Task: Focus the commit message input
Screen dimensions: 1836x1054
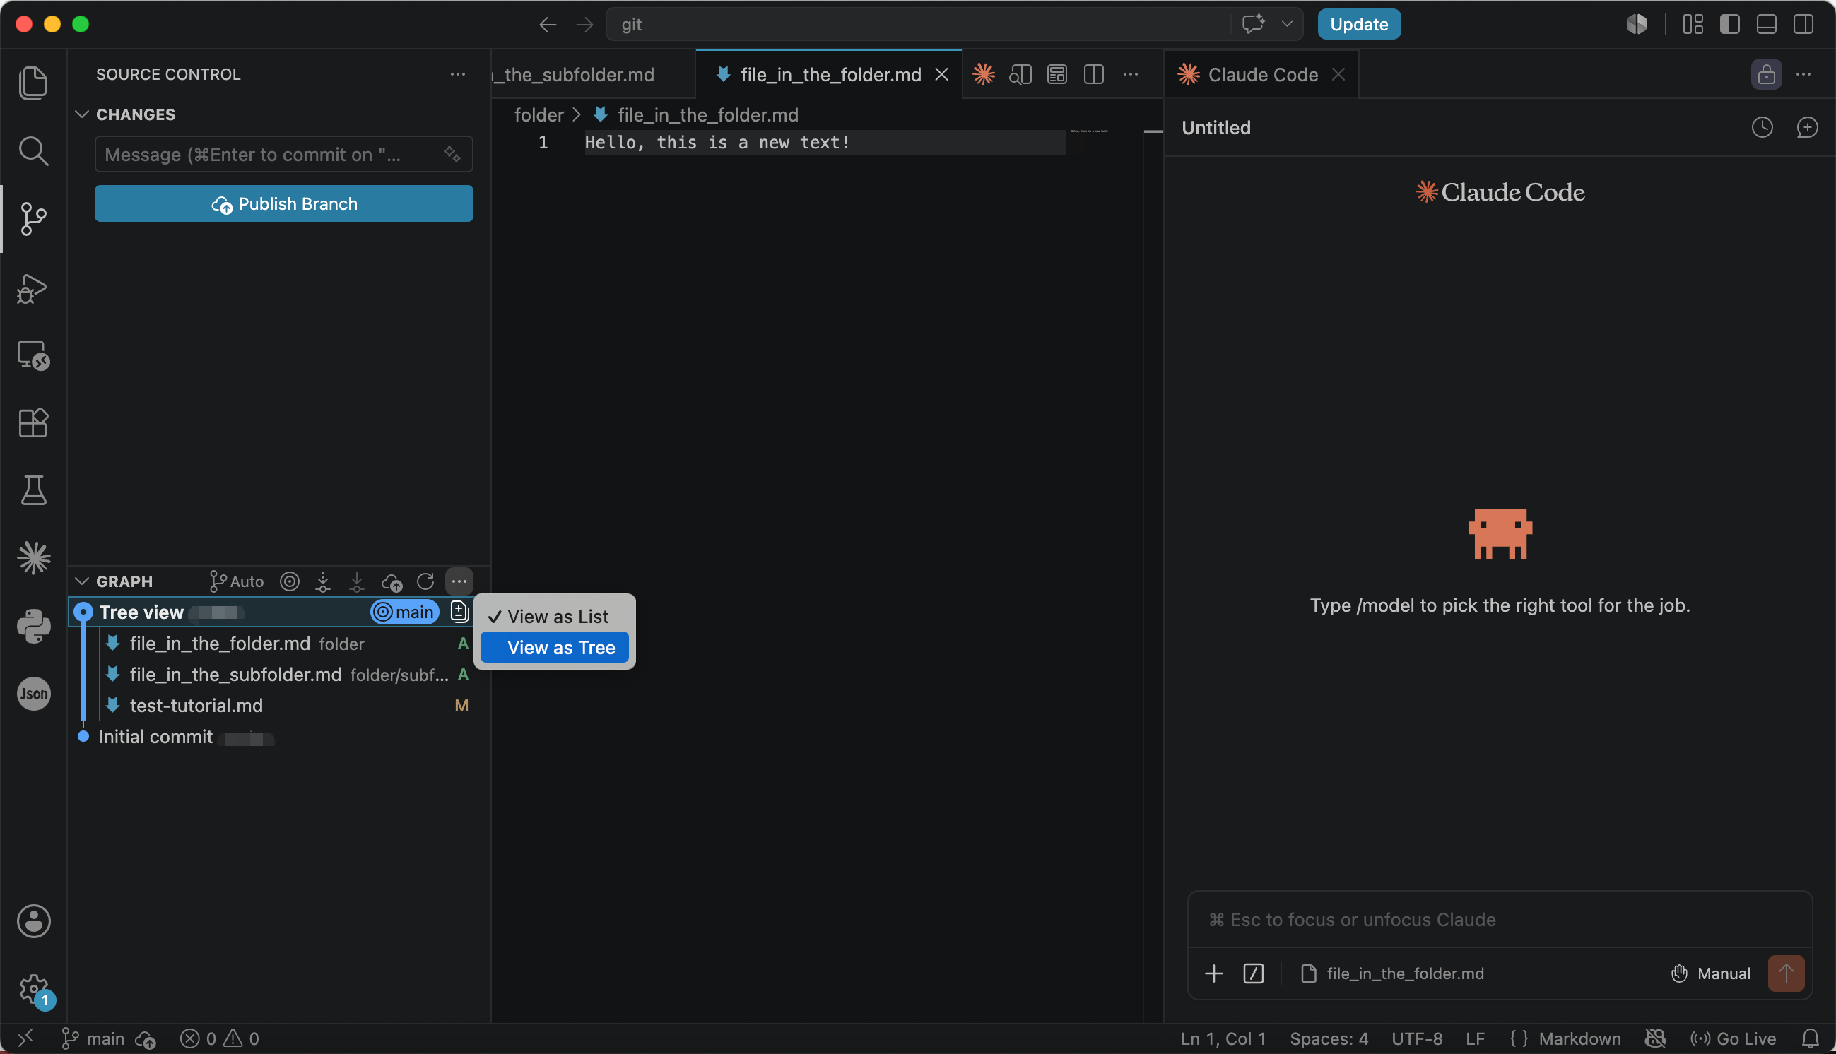Action: pos(284,154)
